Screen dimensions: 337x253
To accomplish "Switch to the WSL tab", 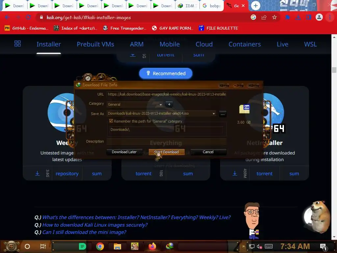I will pyautogui.click(x=310, y=44).
